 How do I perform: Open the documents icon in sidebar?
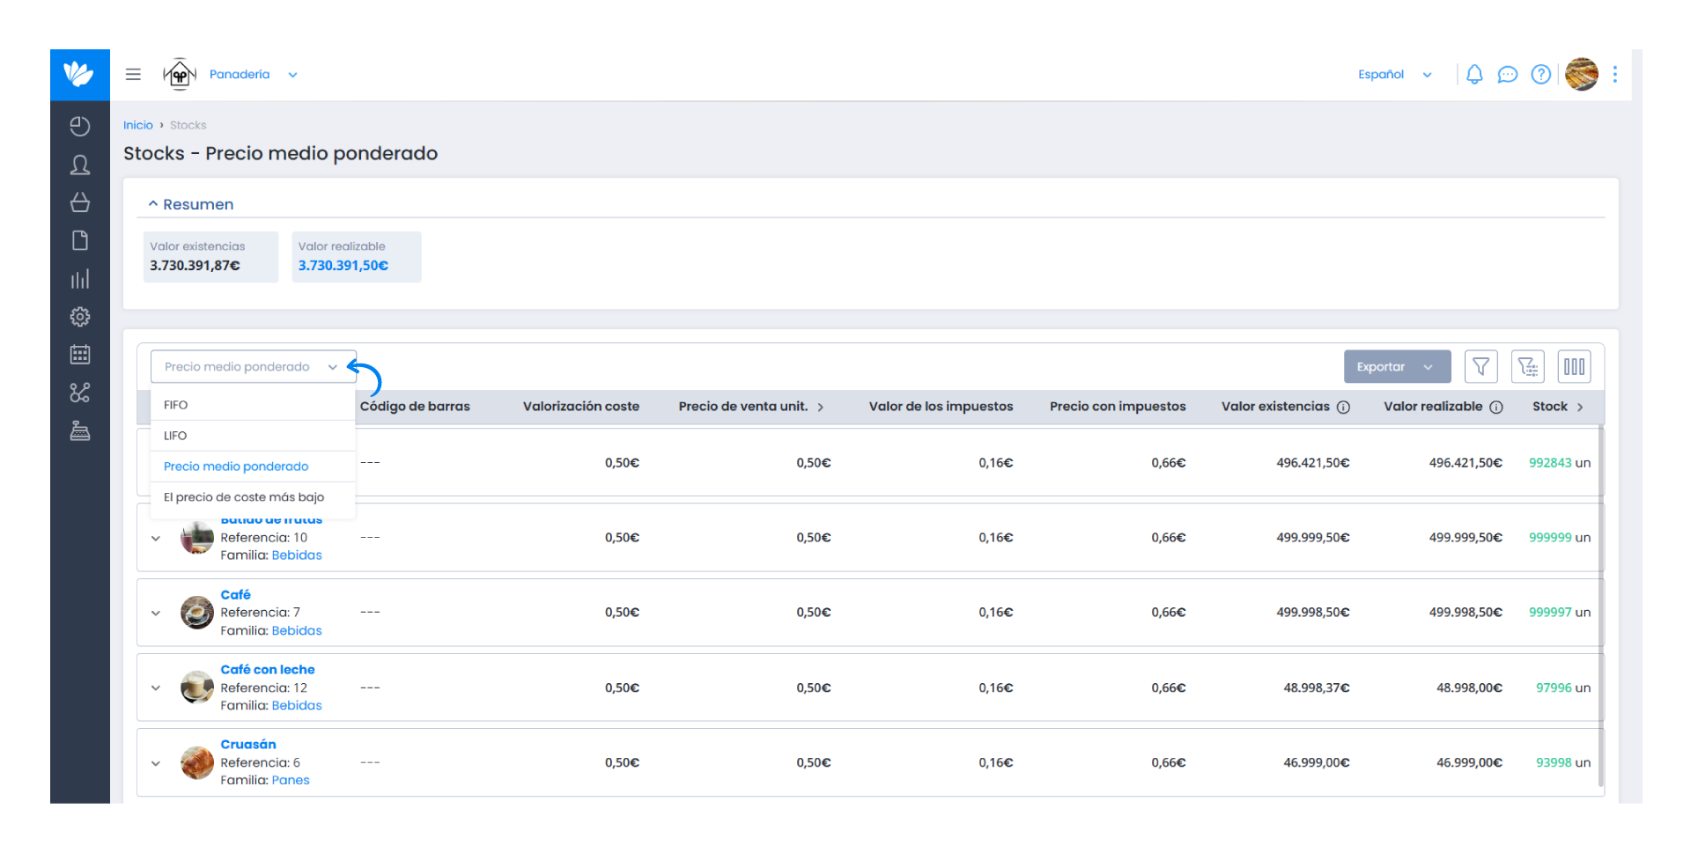tap(80, 240)
